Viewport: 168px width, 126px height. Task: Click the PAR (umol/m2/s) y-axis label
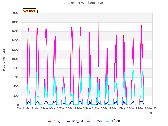point(4,59)
